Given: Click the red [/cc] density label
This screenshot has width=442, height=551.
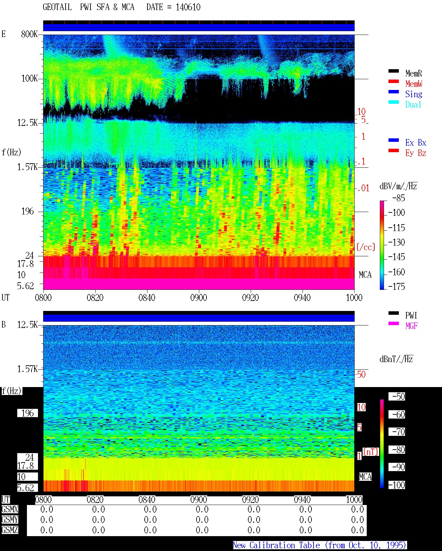Looking at the screenshot, I should 366,247.
